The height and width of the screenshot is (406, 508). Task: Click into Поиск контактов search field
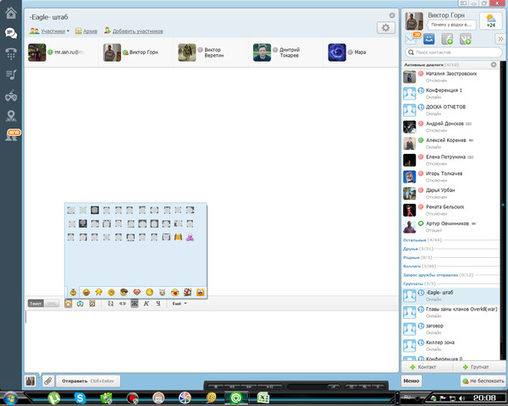454,52
